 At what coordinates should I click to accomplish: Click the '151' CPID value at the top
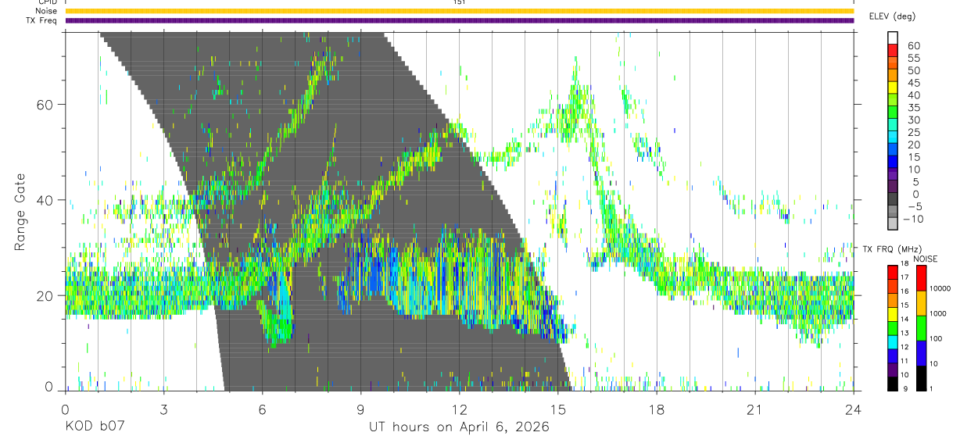click(x=460, y=2)
